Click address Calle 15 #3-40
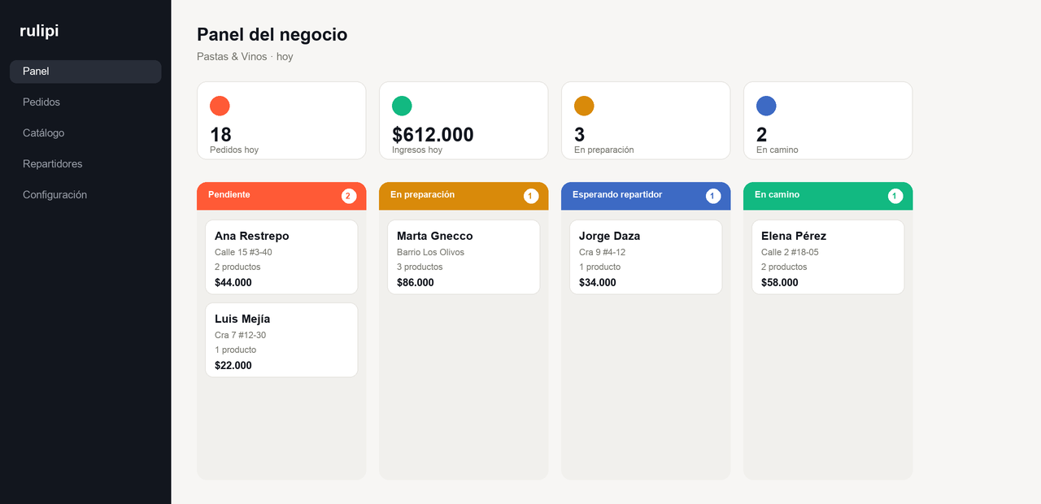 coord(243,252)
